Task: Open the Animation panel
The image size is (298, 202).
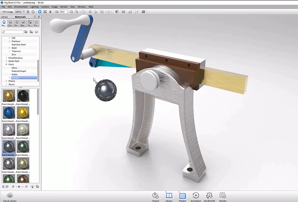Action: pyautogui.click(x=195, y=196)
